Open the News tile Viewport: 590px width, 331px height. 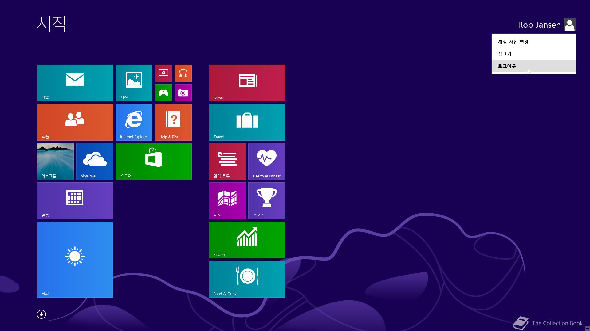tap(247, 83)
